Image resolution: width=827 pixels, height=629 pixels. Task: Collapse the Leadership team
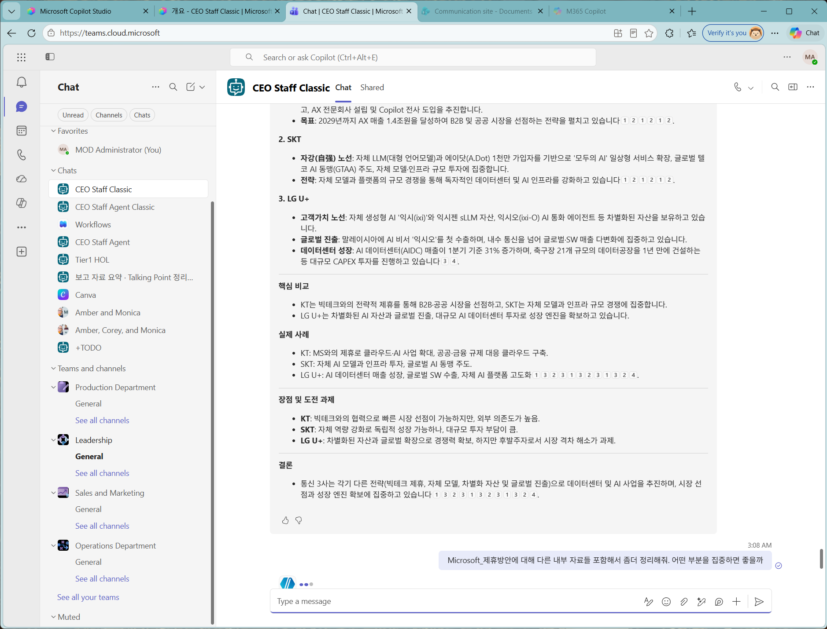coord(53,440)
